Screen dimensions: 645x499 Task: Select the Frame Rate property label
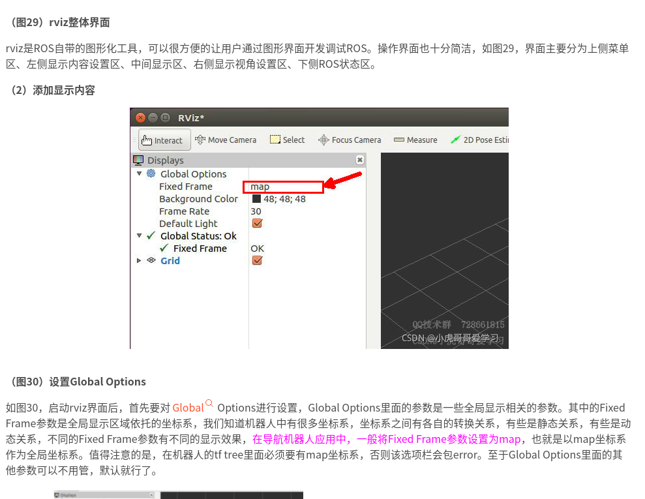[x=185, y=211]
